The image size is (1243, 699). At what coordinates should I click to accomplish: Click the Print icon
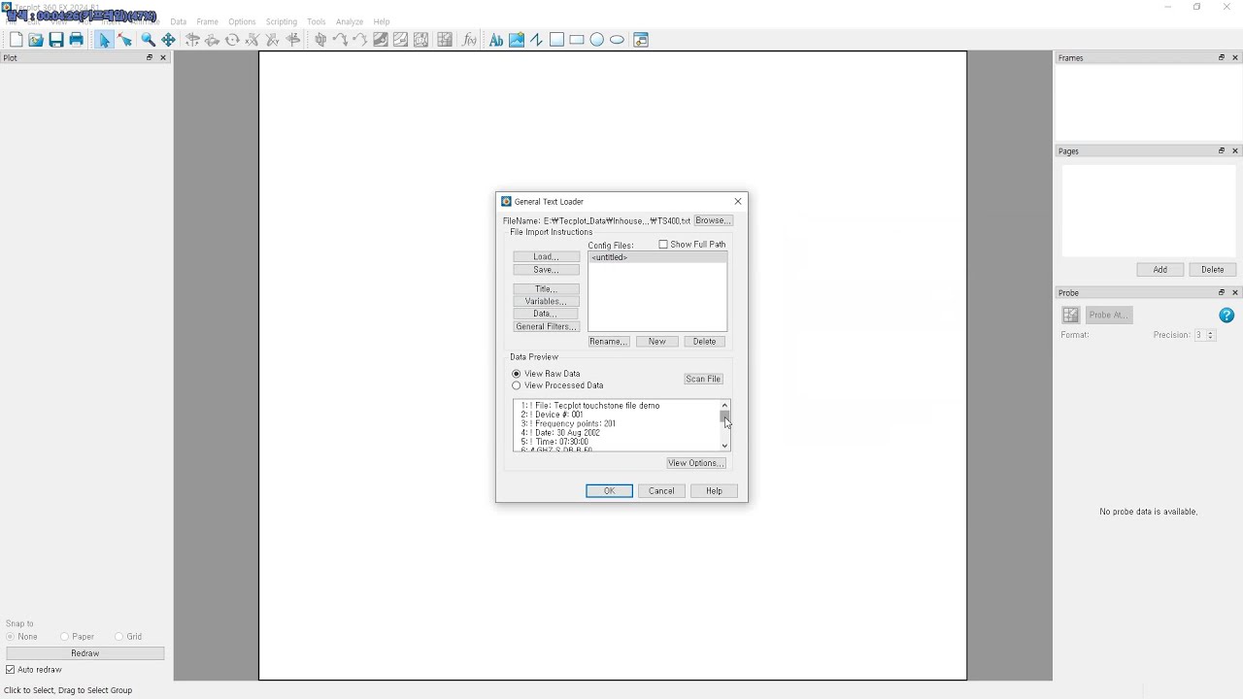click(76, 40)
